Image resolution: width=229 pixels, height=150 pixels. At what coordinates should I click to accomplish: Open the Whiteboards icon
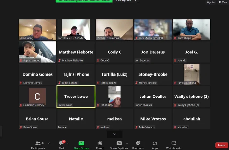point(174,143)
